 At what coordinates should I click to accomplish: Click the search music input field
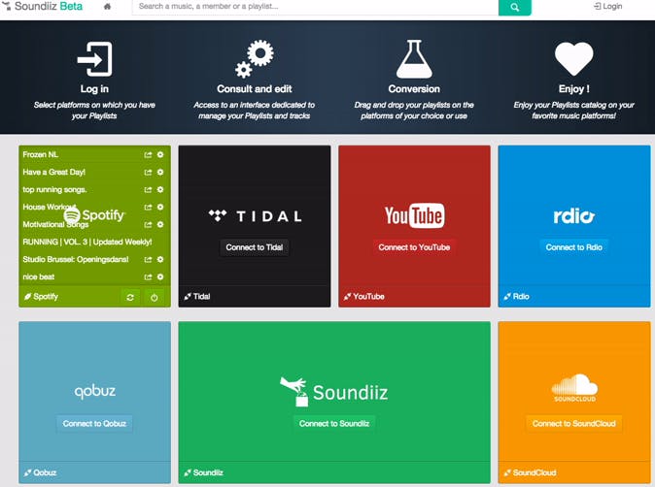(316, 7)
